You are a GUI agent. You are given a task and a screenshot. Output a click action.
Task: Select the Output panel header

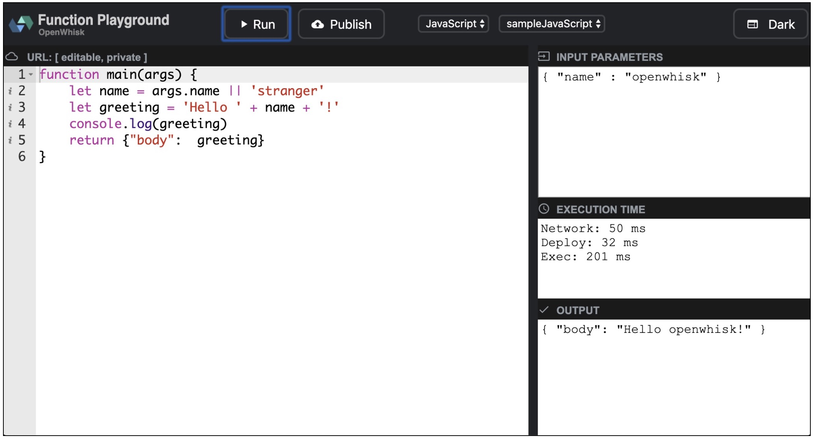pyautogui.click(x=578, y=310)
